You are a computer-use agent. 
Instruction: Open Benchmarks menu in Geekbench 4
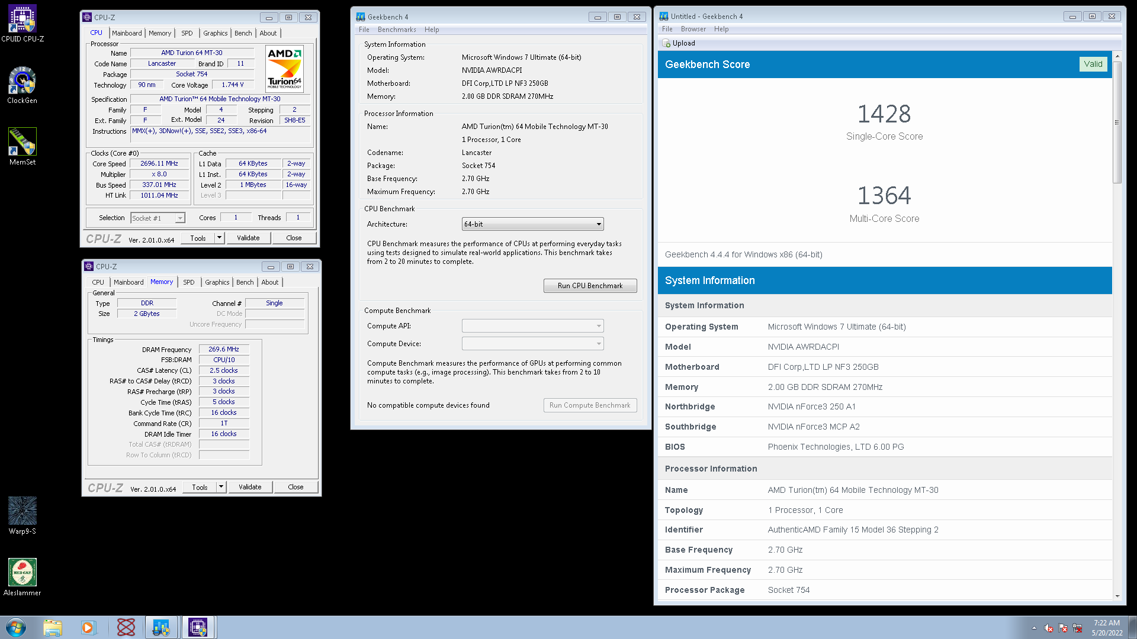396,30
